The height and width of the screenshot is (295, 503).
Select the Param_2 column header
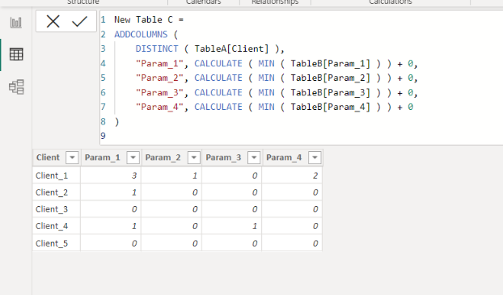163,158
